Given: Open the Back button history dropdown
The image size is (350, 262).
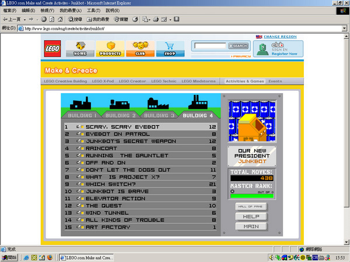Looking at the screenshot, I should 24,20.
